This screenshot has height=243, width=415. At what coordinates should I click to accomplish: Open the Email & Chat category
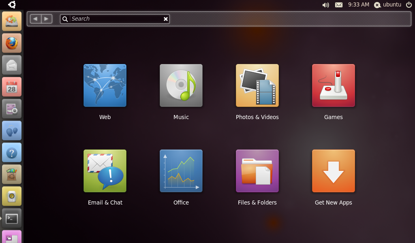point(105,171)
